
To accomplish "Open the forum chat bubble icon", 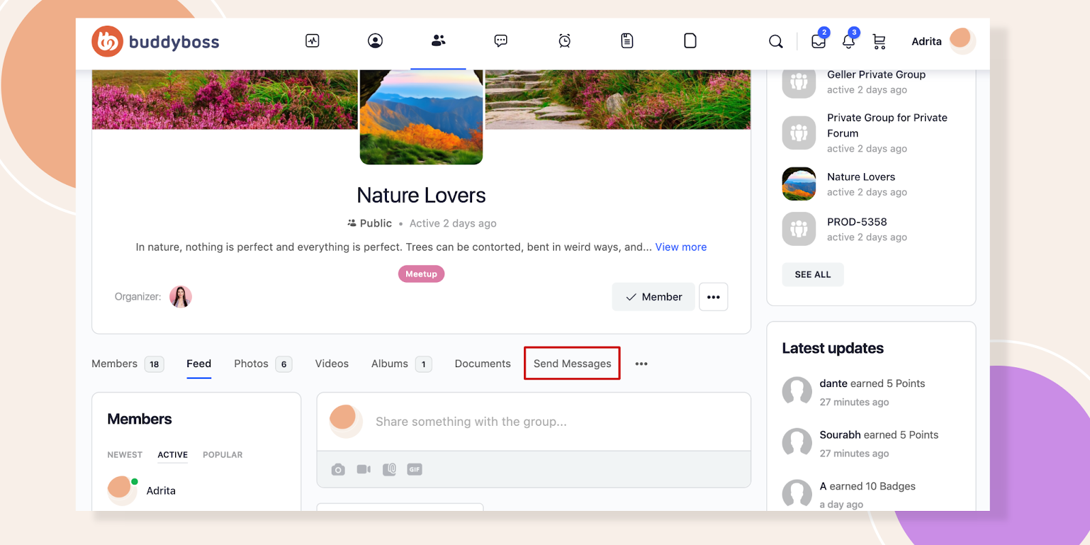I will pyautogui.click(x=501, y=41).
